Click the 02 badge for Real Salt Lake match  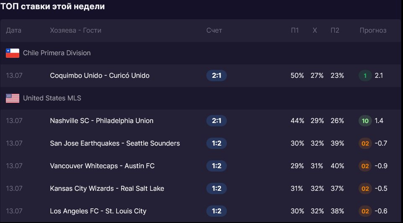tap(365, 188)
